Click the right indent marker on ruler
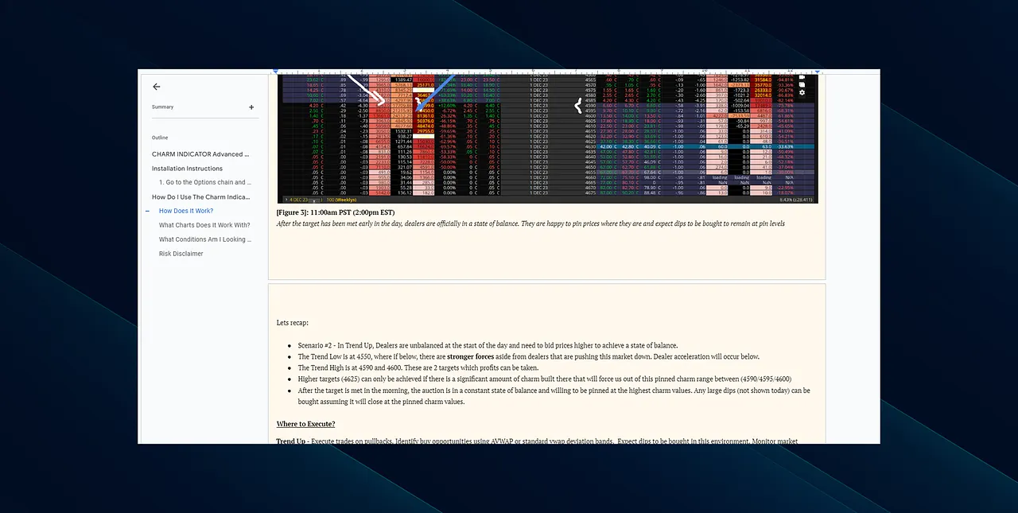 (819, 72)
